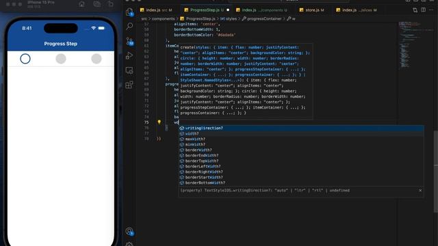Click the code minimap
The height and width of the screenshot is (246, 438).
tap(415, 44)
